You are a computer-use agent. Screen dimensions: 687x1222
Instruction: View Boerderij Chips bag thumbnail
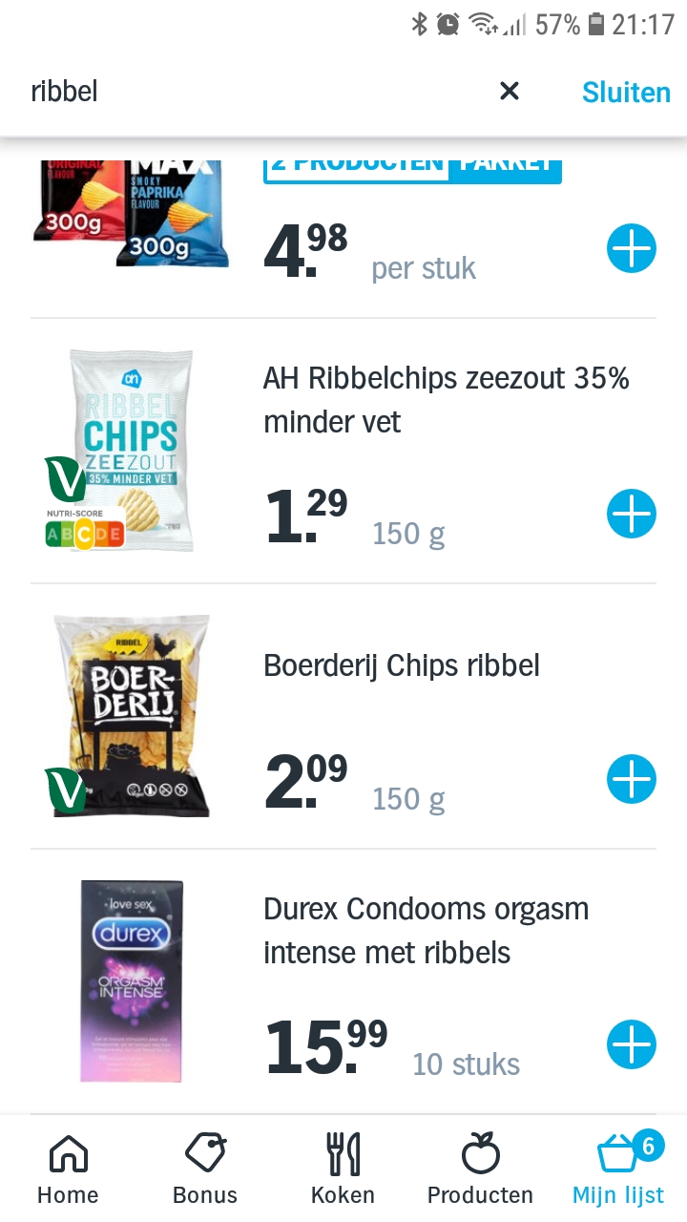[132, 714]
